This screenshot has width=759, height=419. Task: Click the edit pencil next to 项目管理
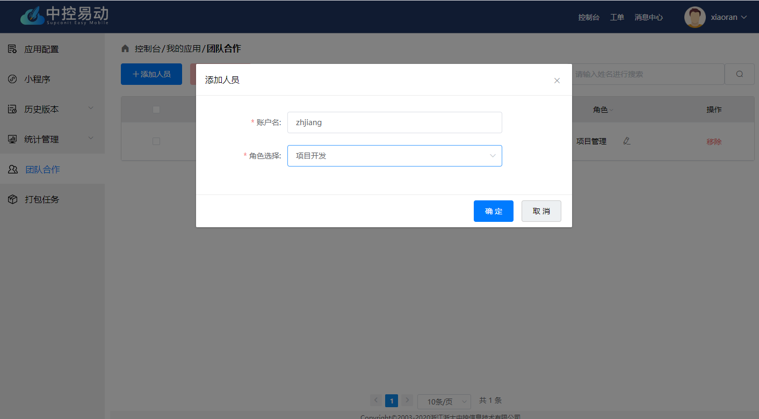(626, 141)
